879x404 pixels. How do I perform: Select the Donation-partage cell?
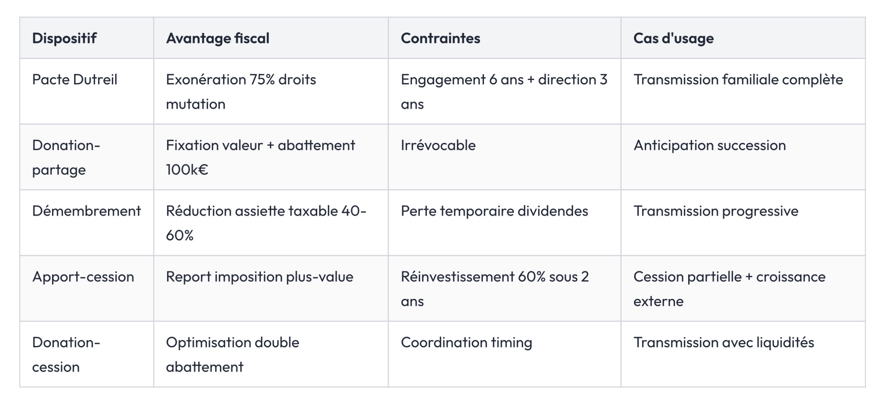87,157
